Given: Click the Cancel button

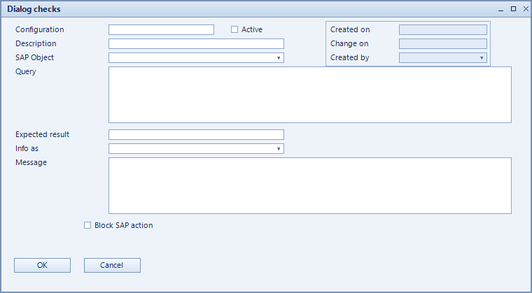Looking at the screenshot, I should [x=112, y=265].
